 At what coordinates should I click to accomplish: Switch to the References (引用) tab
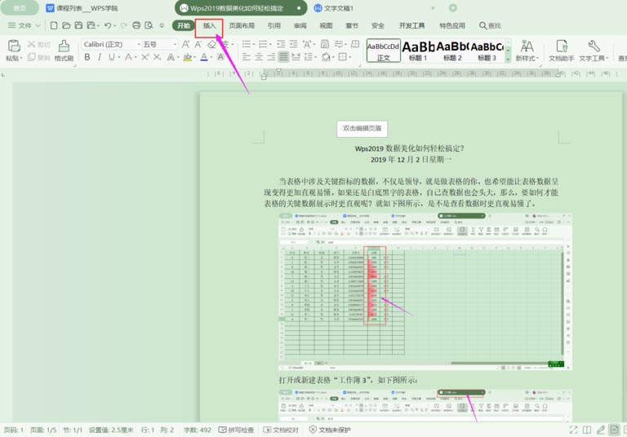pos(274,25)
